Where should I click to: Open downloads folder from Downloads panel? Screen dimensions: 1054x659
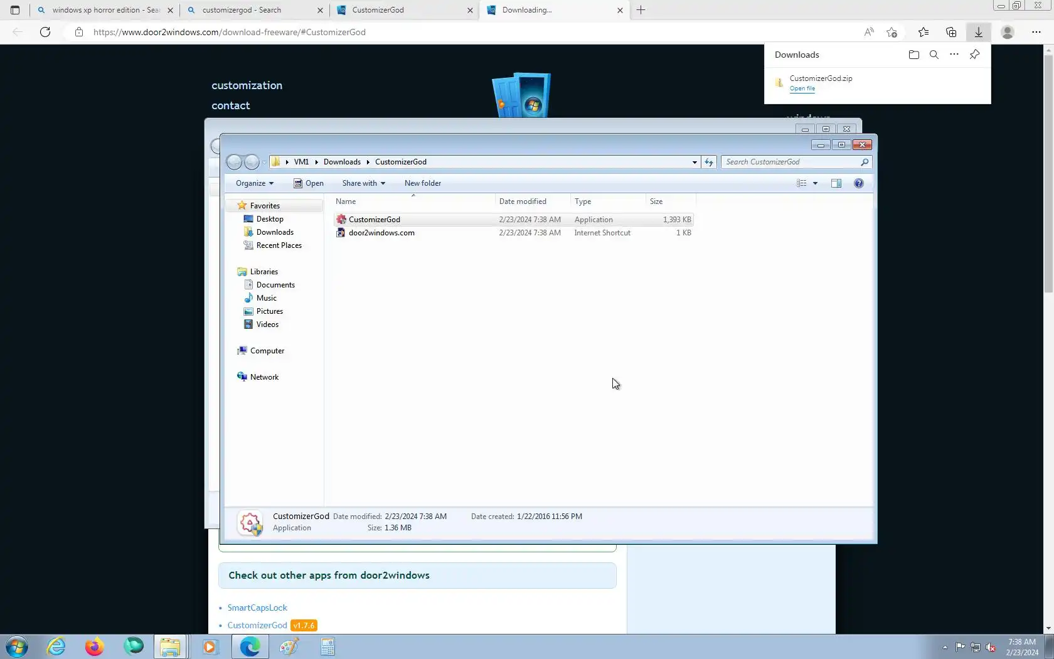914,55
